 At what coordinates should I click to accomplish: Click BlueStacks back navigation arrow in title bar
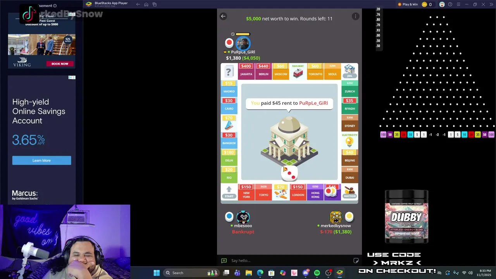(138, 4)
